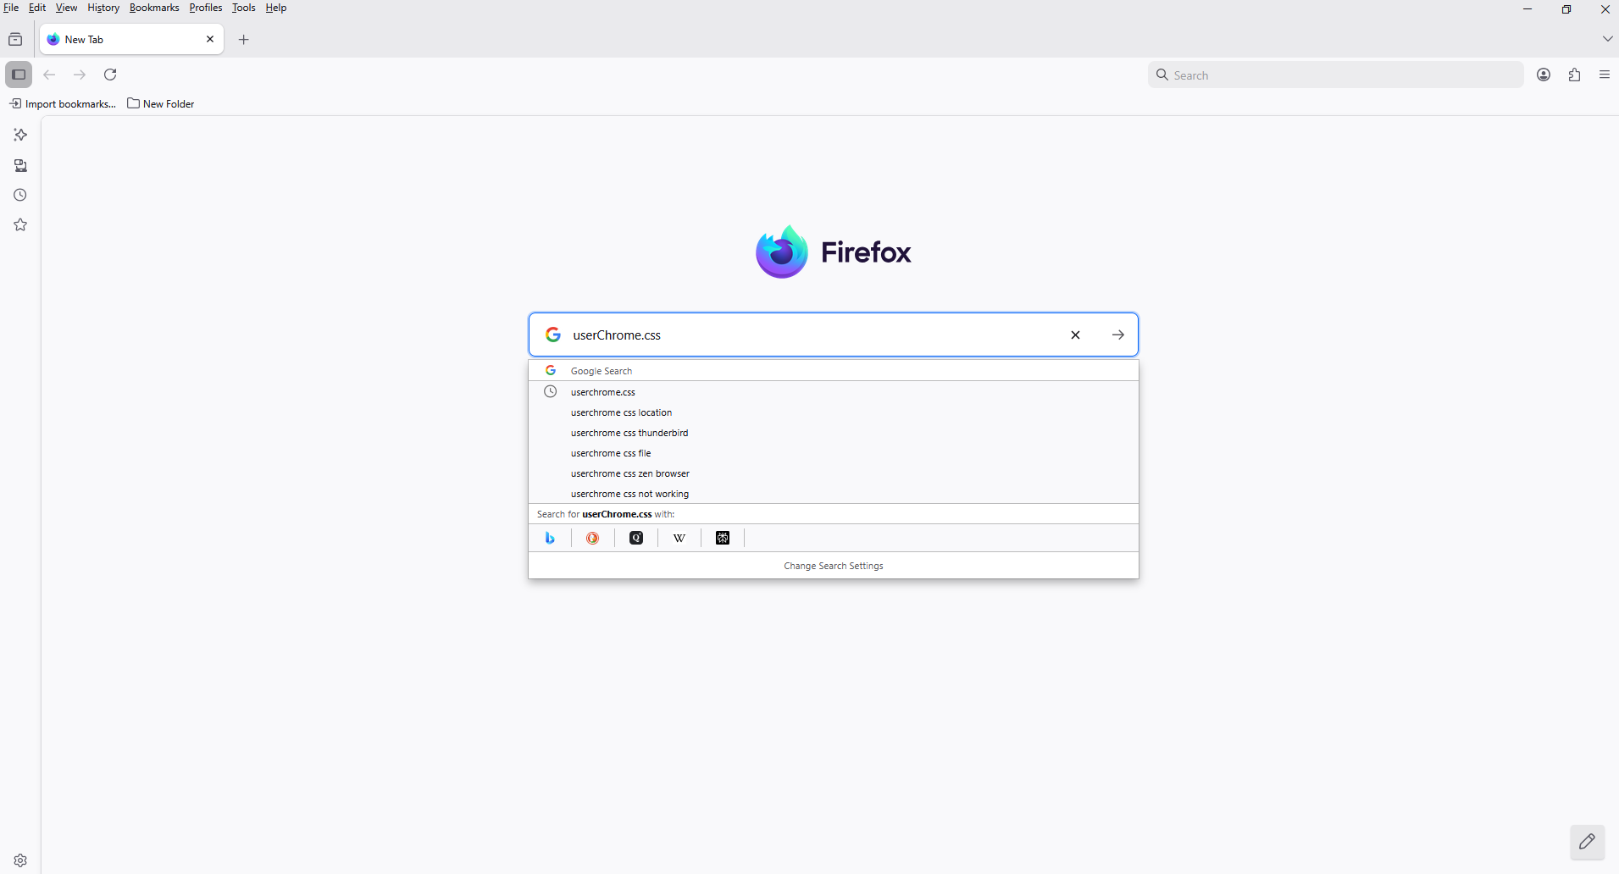Viewport: 1619px width, 874px height.
Task: Choose 'userchrome css file' suggestion
Action: click(834, 453)
